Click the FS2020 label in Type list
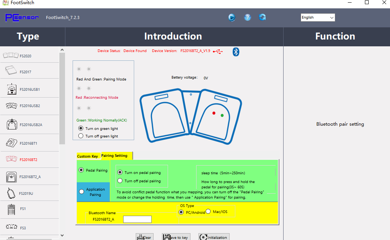 25,56
